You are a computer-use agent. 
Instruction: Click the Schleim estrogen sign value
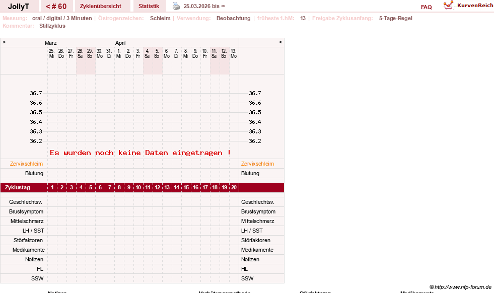[x=160, y=18]
